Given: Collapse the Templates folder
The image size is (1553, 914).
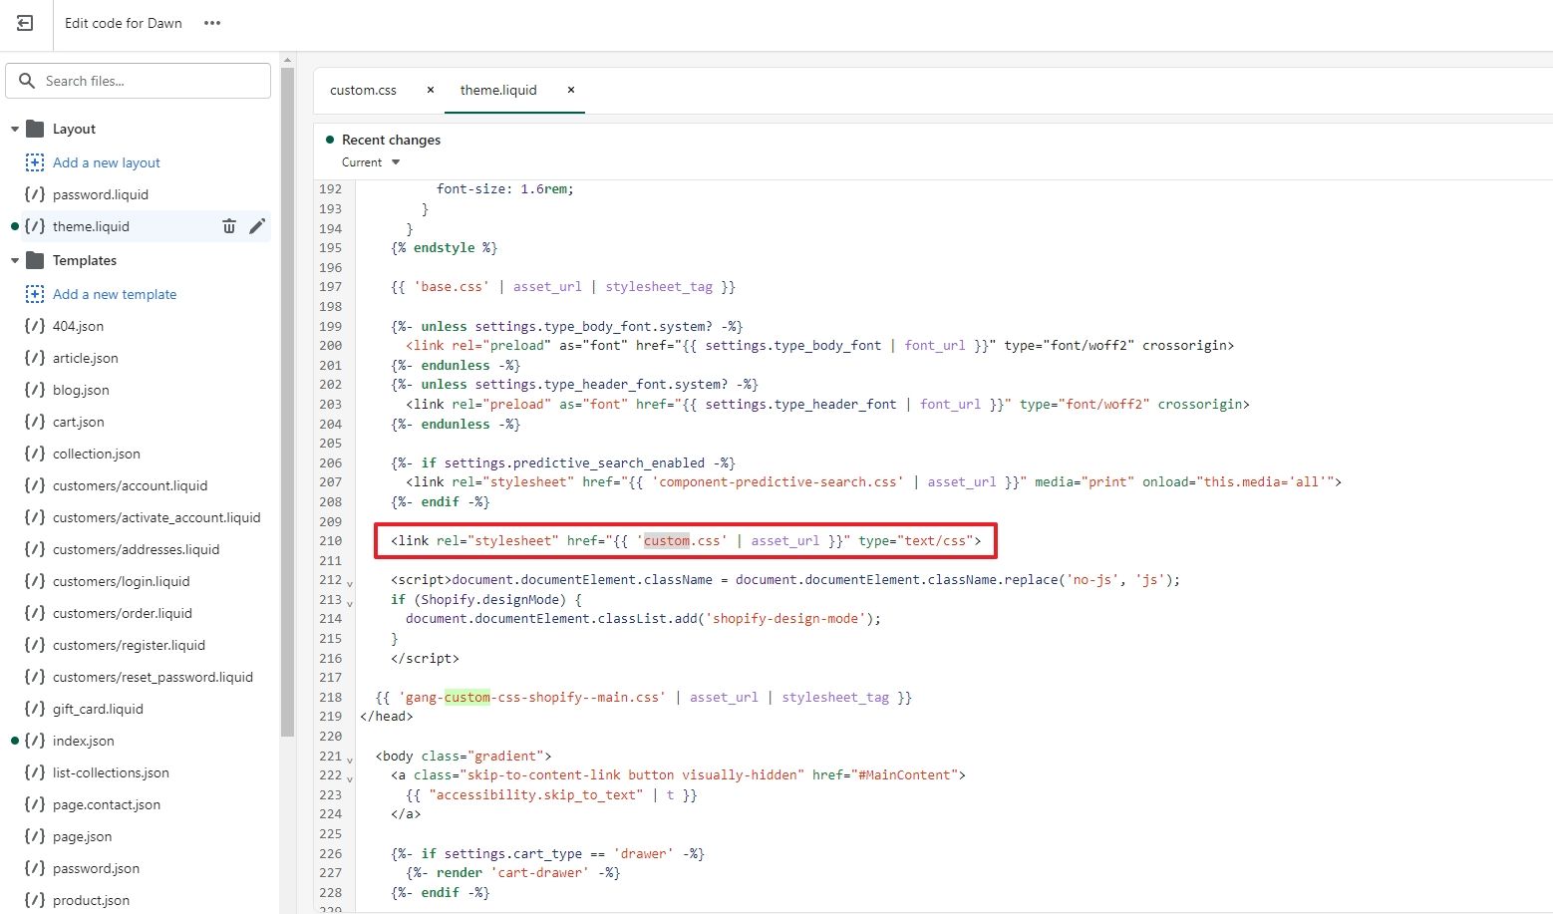Looking at the screenshot, I should tap(15, 261).
